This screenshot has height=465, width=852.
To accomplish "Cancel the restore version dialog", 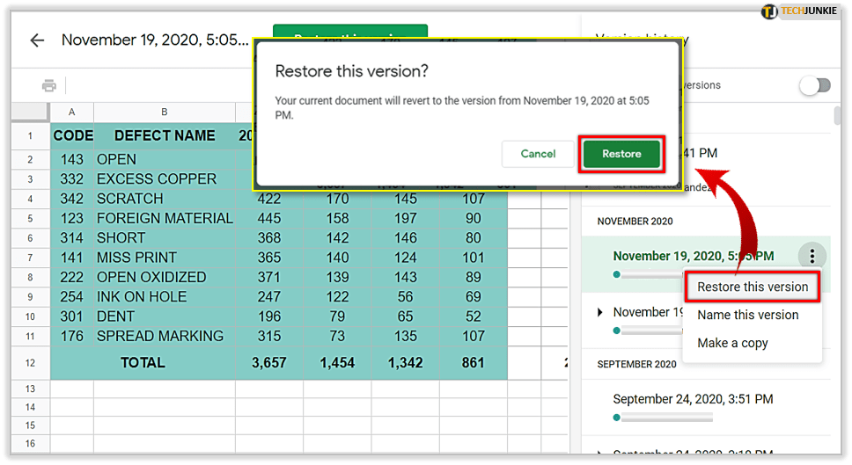I will click(538, 154).
